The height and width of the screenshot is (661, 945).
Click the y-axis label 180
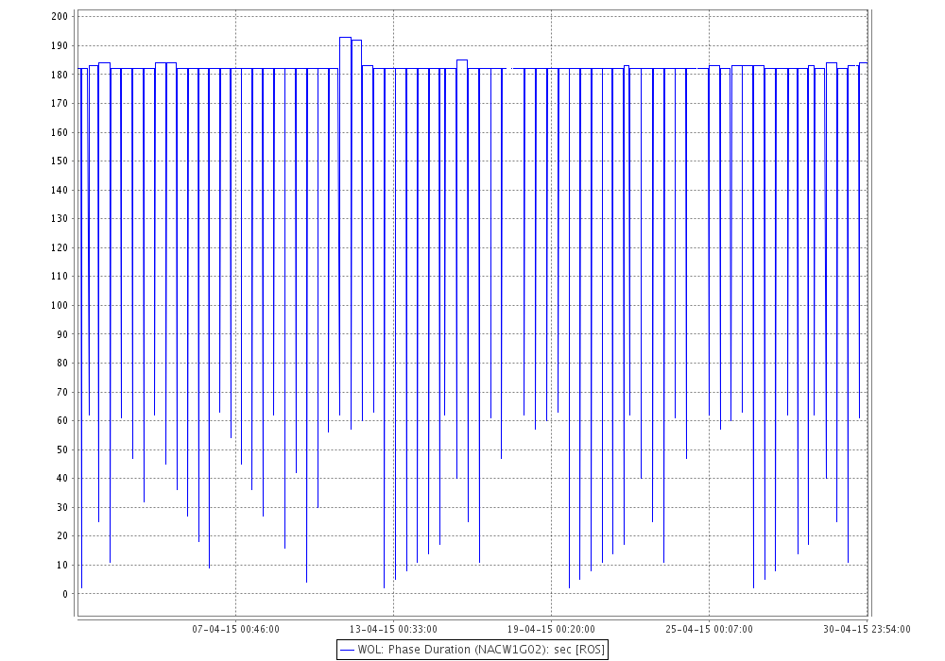tap(60, 75)
